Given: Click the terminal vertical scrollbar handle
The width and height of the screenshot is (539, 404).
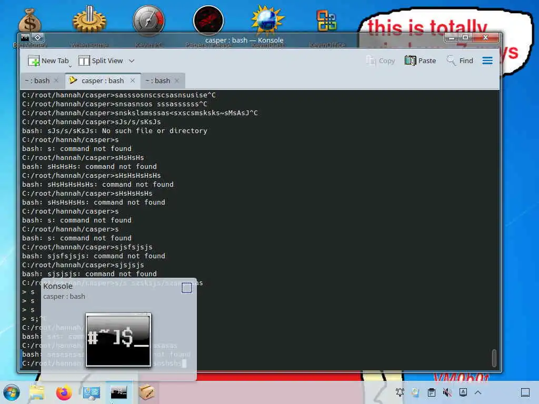Looking at the screenshot, I should point(494,358).
